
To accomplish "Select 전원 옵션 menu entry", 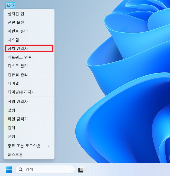I will [29, 23].
